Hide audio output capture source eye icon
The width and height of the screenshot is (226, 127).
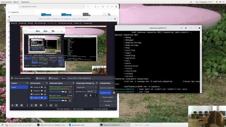point(42,87)
